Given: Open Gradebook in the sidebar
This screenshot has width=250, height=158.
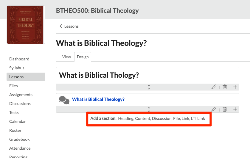Looking at the screenshot, I should [x=19, y=139].
